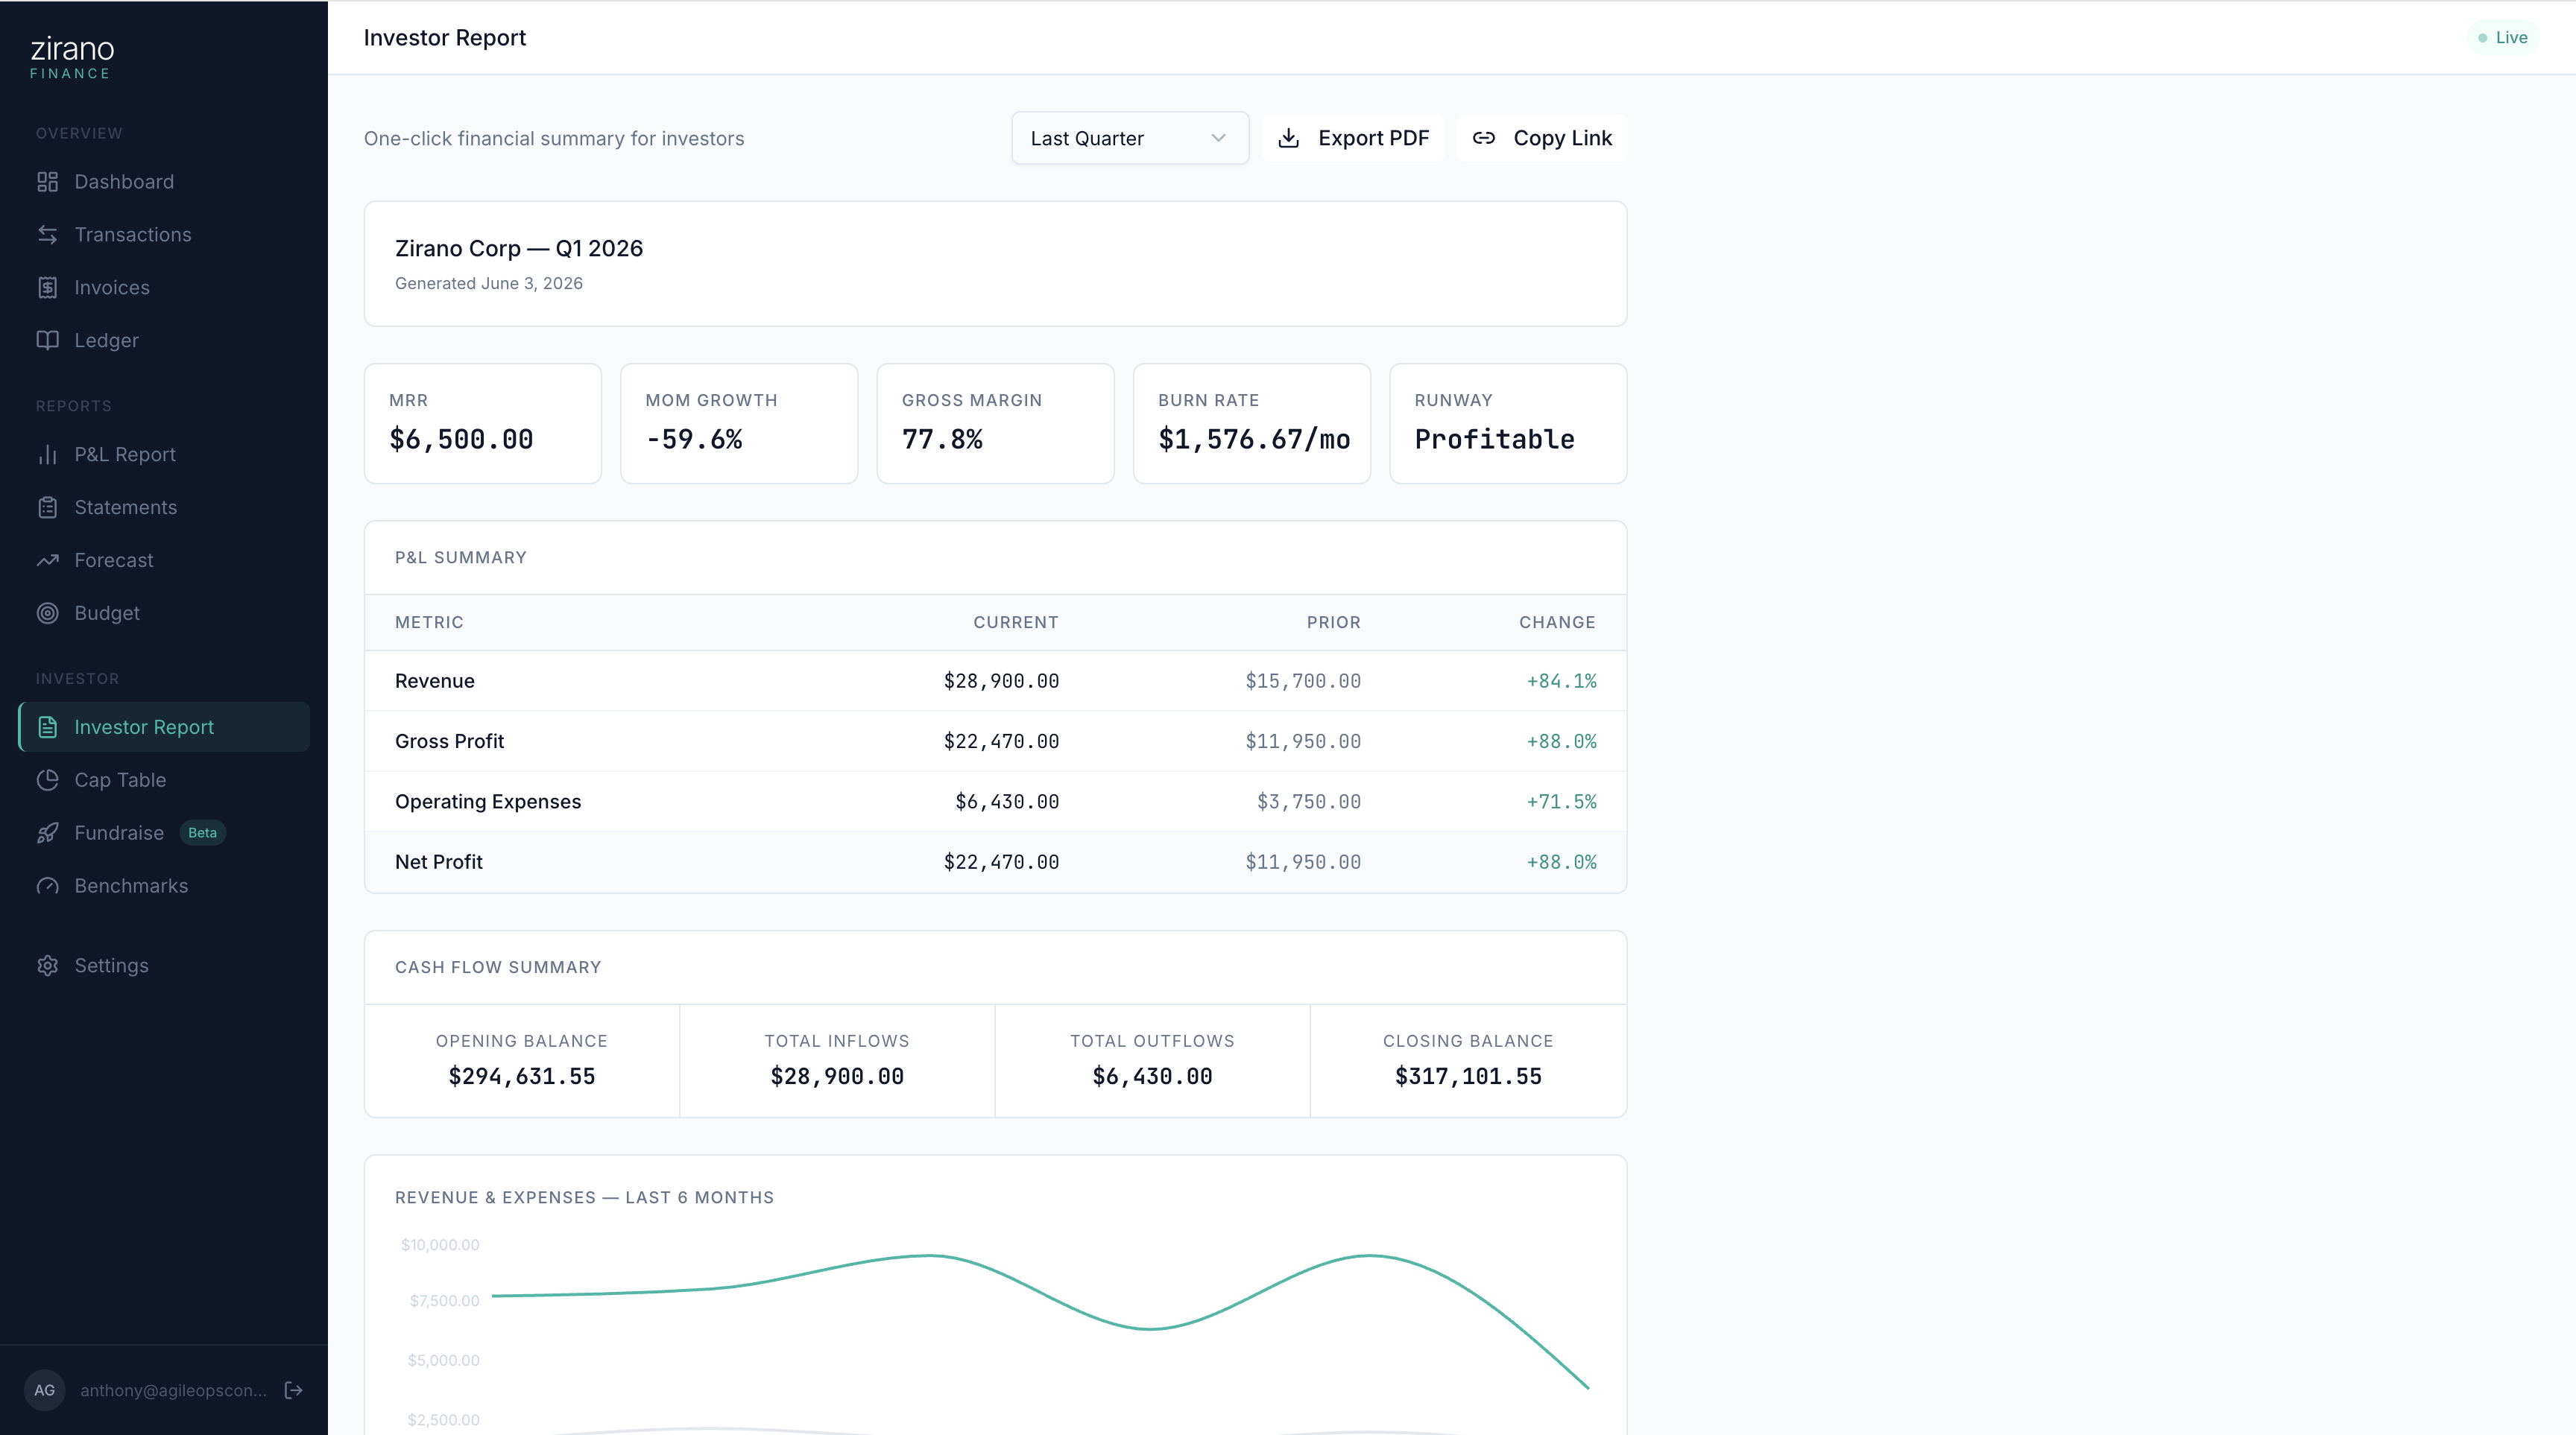2576x1435 pixels.
Task: Open the Ledger section
Action: [x=164, y=340]
